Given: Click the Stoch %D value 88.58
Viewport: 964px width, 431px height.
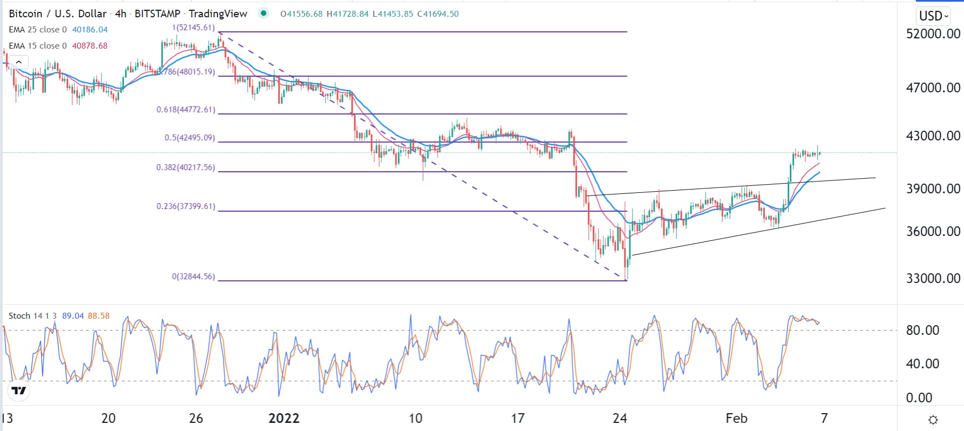Looking at the screenshot, I should tap(98, 316).
